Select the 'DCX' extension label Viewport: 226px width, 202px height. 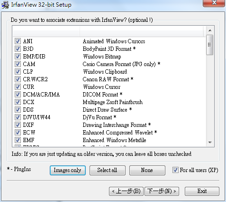[x=28, y=102]
